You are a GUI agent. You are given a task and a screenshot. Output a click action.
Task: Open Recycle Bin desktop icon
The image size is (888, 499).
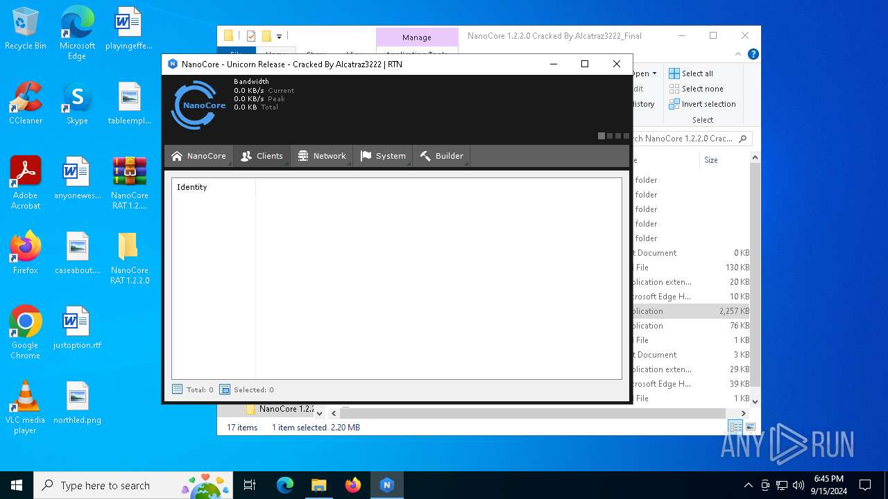pos(26,30)
